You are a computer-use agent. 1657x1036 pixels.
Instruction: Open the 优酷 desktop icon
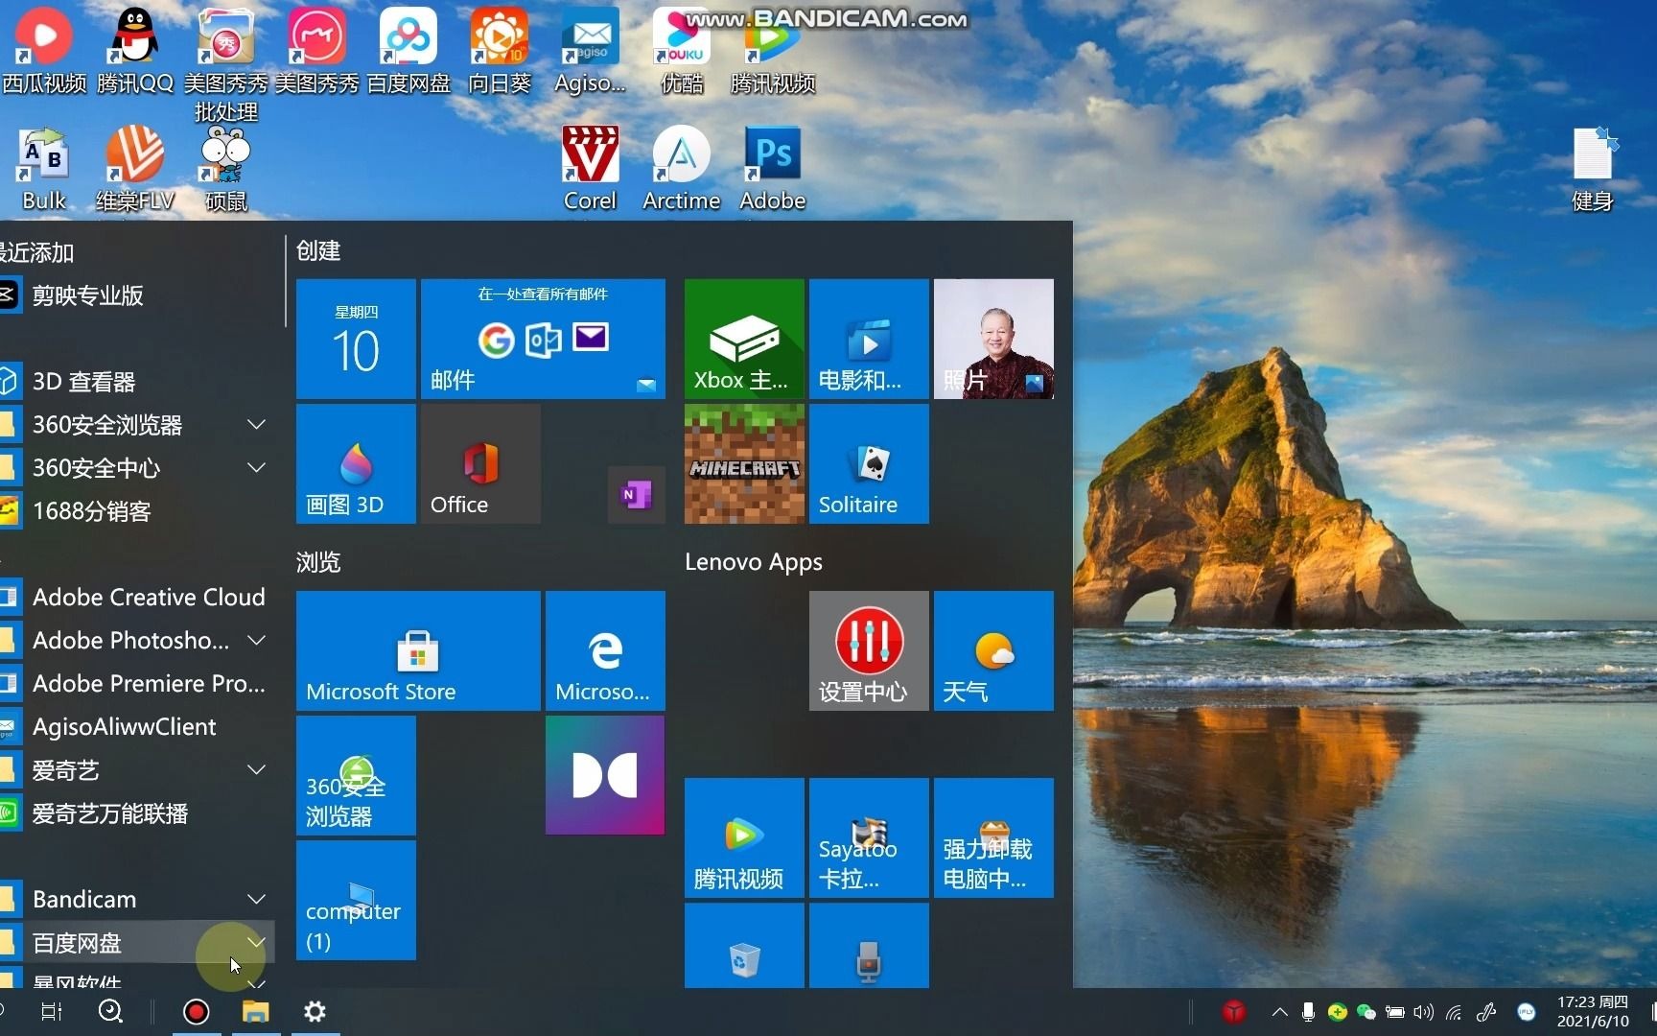tap(682, 50)
